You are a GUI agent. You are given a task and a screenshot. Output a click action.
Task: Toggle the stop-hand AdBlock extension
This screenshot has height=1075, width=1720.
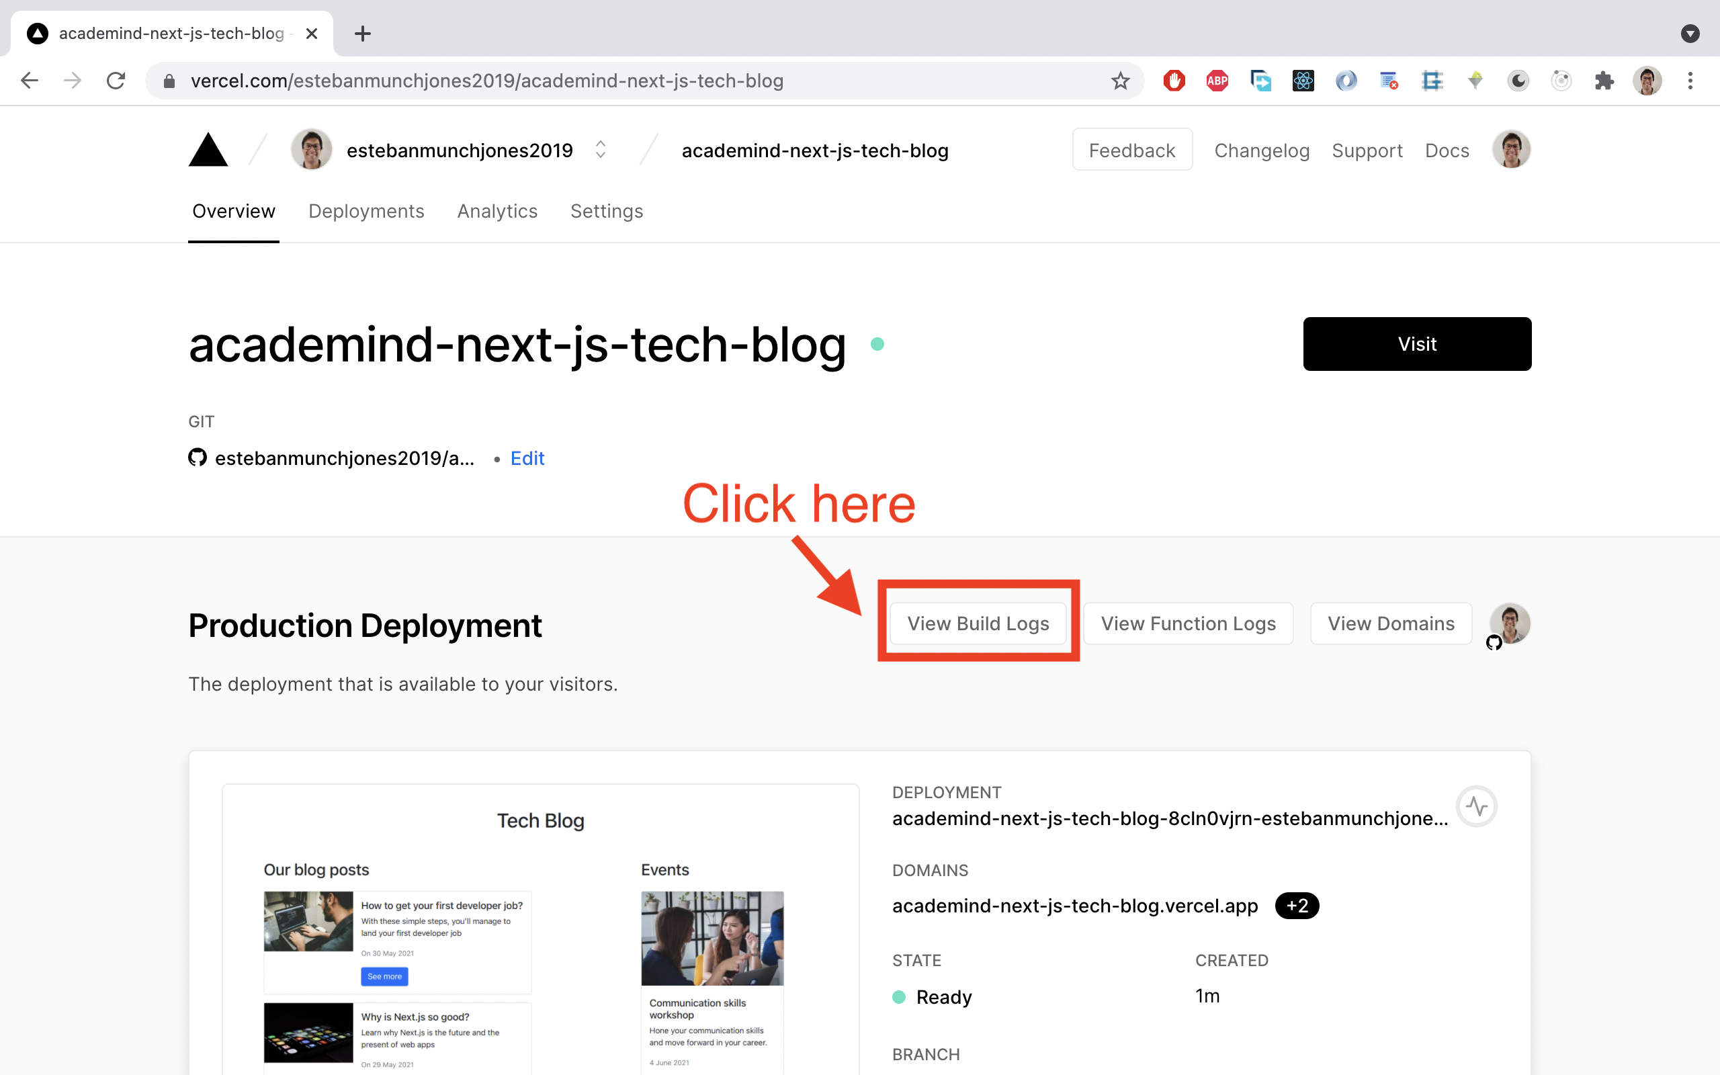[x=1174, y=81]
